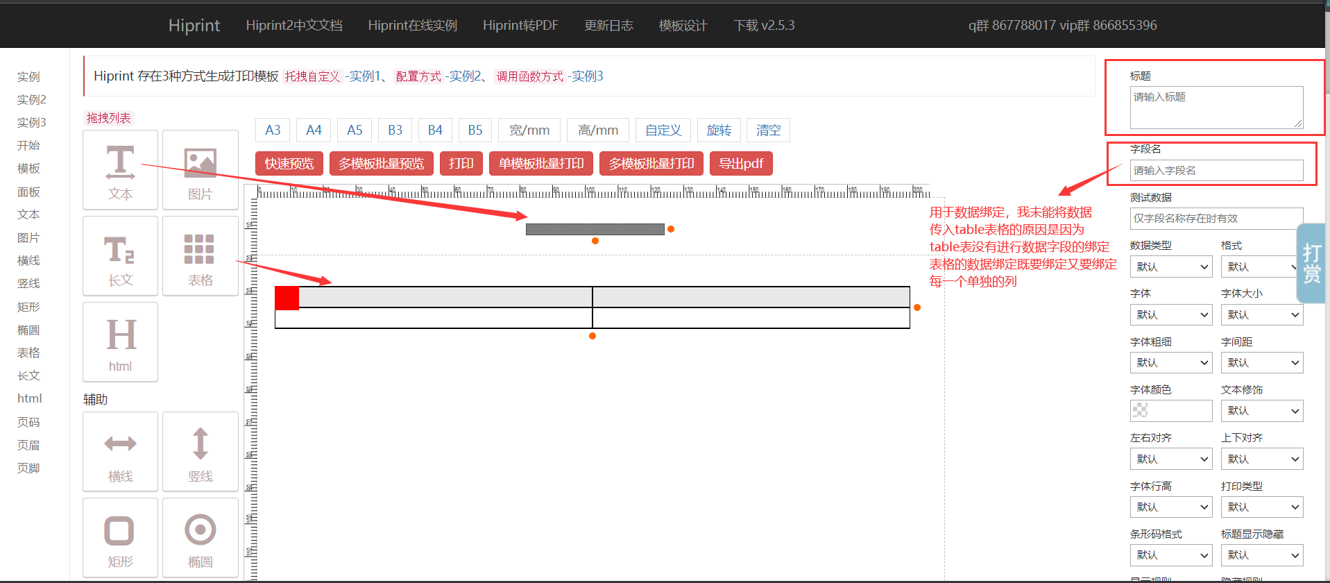Click the Hiprint brand logo link
The width and height of the screenshot is (1330, 583).
(194, 26)
